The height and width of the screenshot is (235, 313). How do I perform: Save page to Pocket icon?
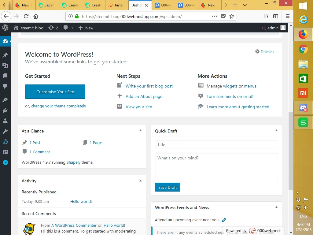(x=223, y=16)
